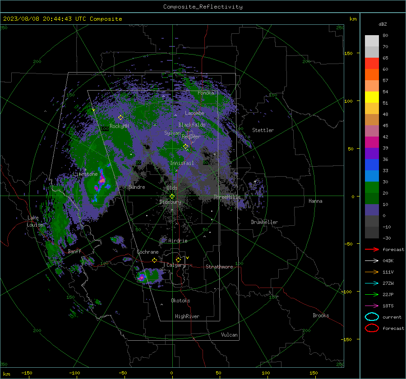
Task: Click the blue 36-33 dBZ swatch
Action: [x=372, y=164]
